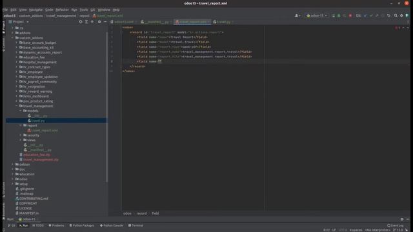The image size is (413, 232).
Task: Click the No interpreter status bar entry
Action: (x=378, y=230)
